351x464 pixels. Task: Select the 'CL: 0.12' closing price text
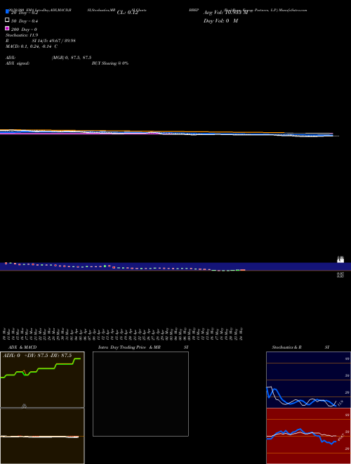(x=127, y=13)
